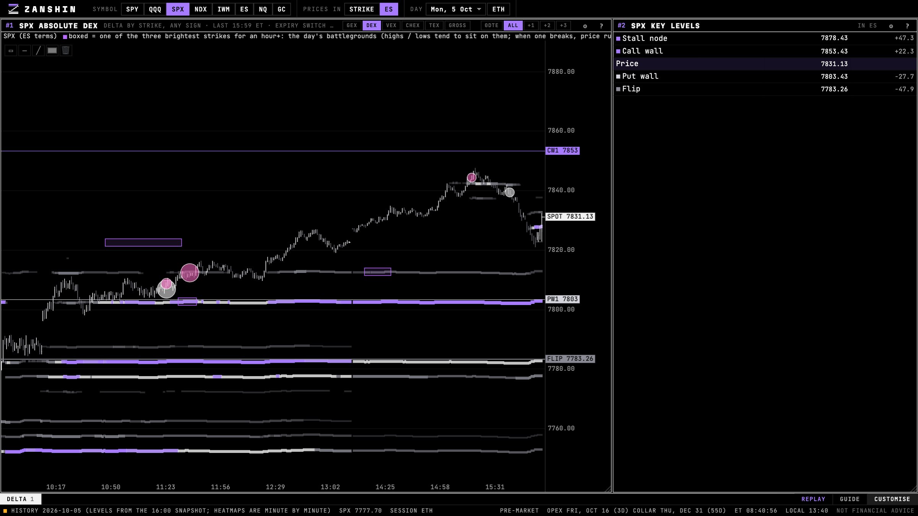Select the rectangle outline drawing tool
Viewport: 918px width, 516px height.
(x=11, y=50)
